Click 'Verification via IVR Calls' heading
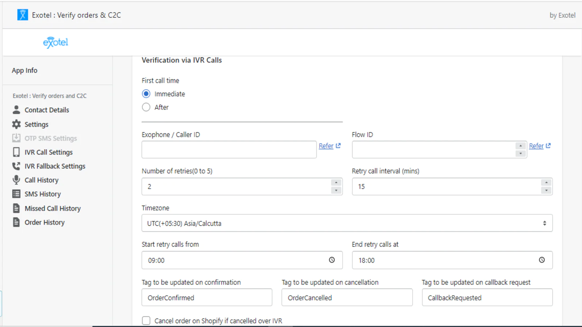Image resolution: width=582 pixels, height=327 pixels. [x=182, y=60]
